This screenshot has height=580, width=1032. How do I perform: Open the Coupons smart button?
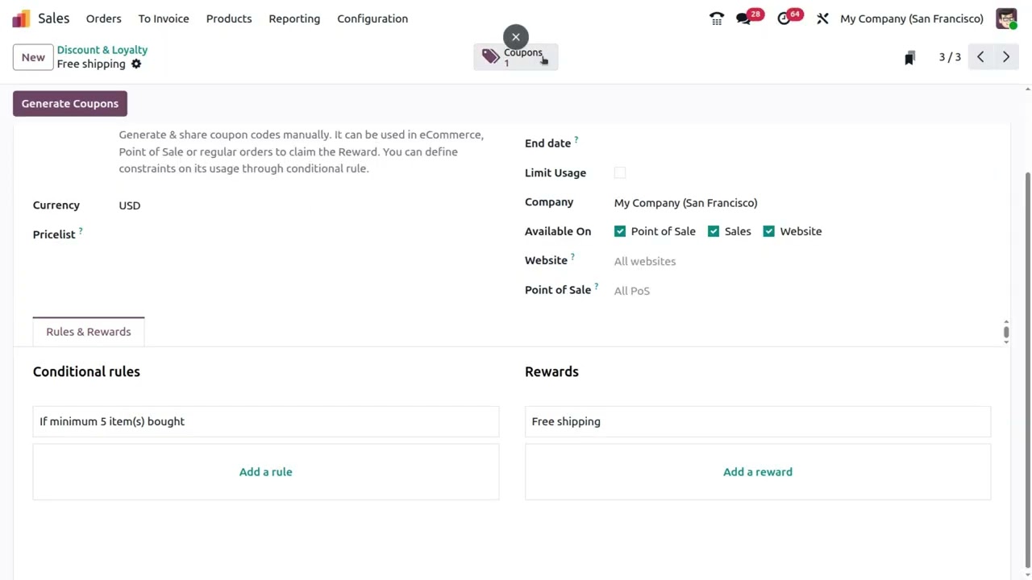click(516, 57)
